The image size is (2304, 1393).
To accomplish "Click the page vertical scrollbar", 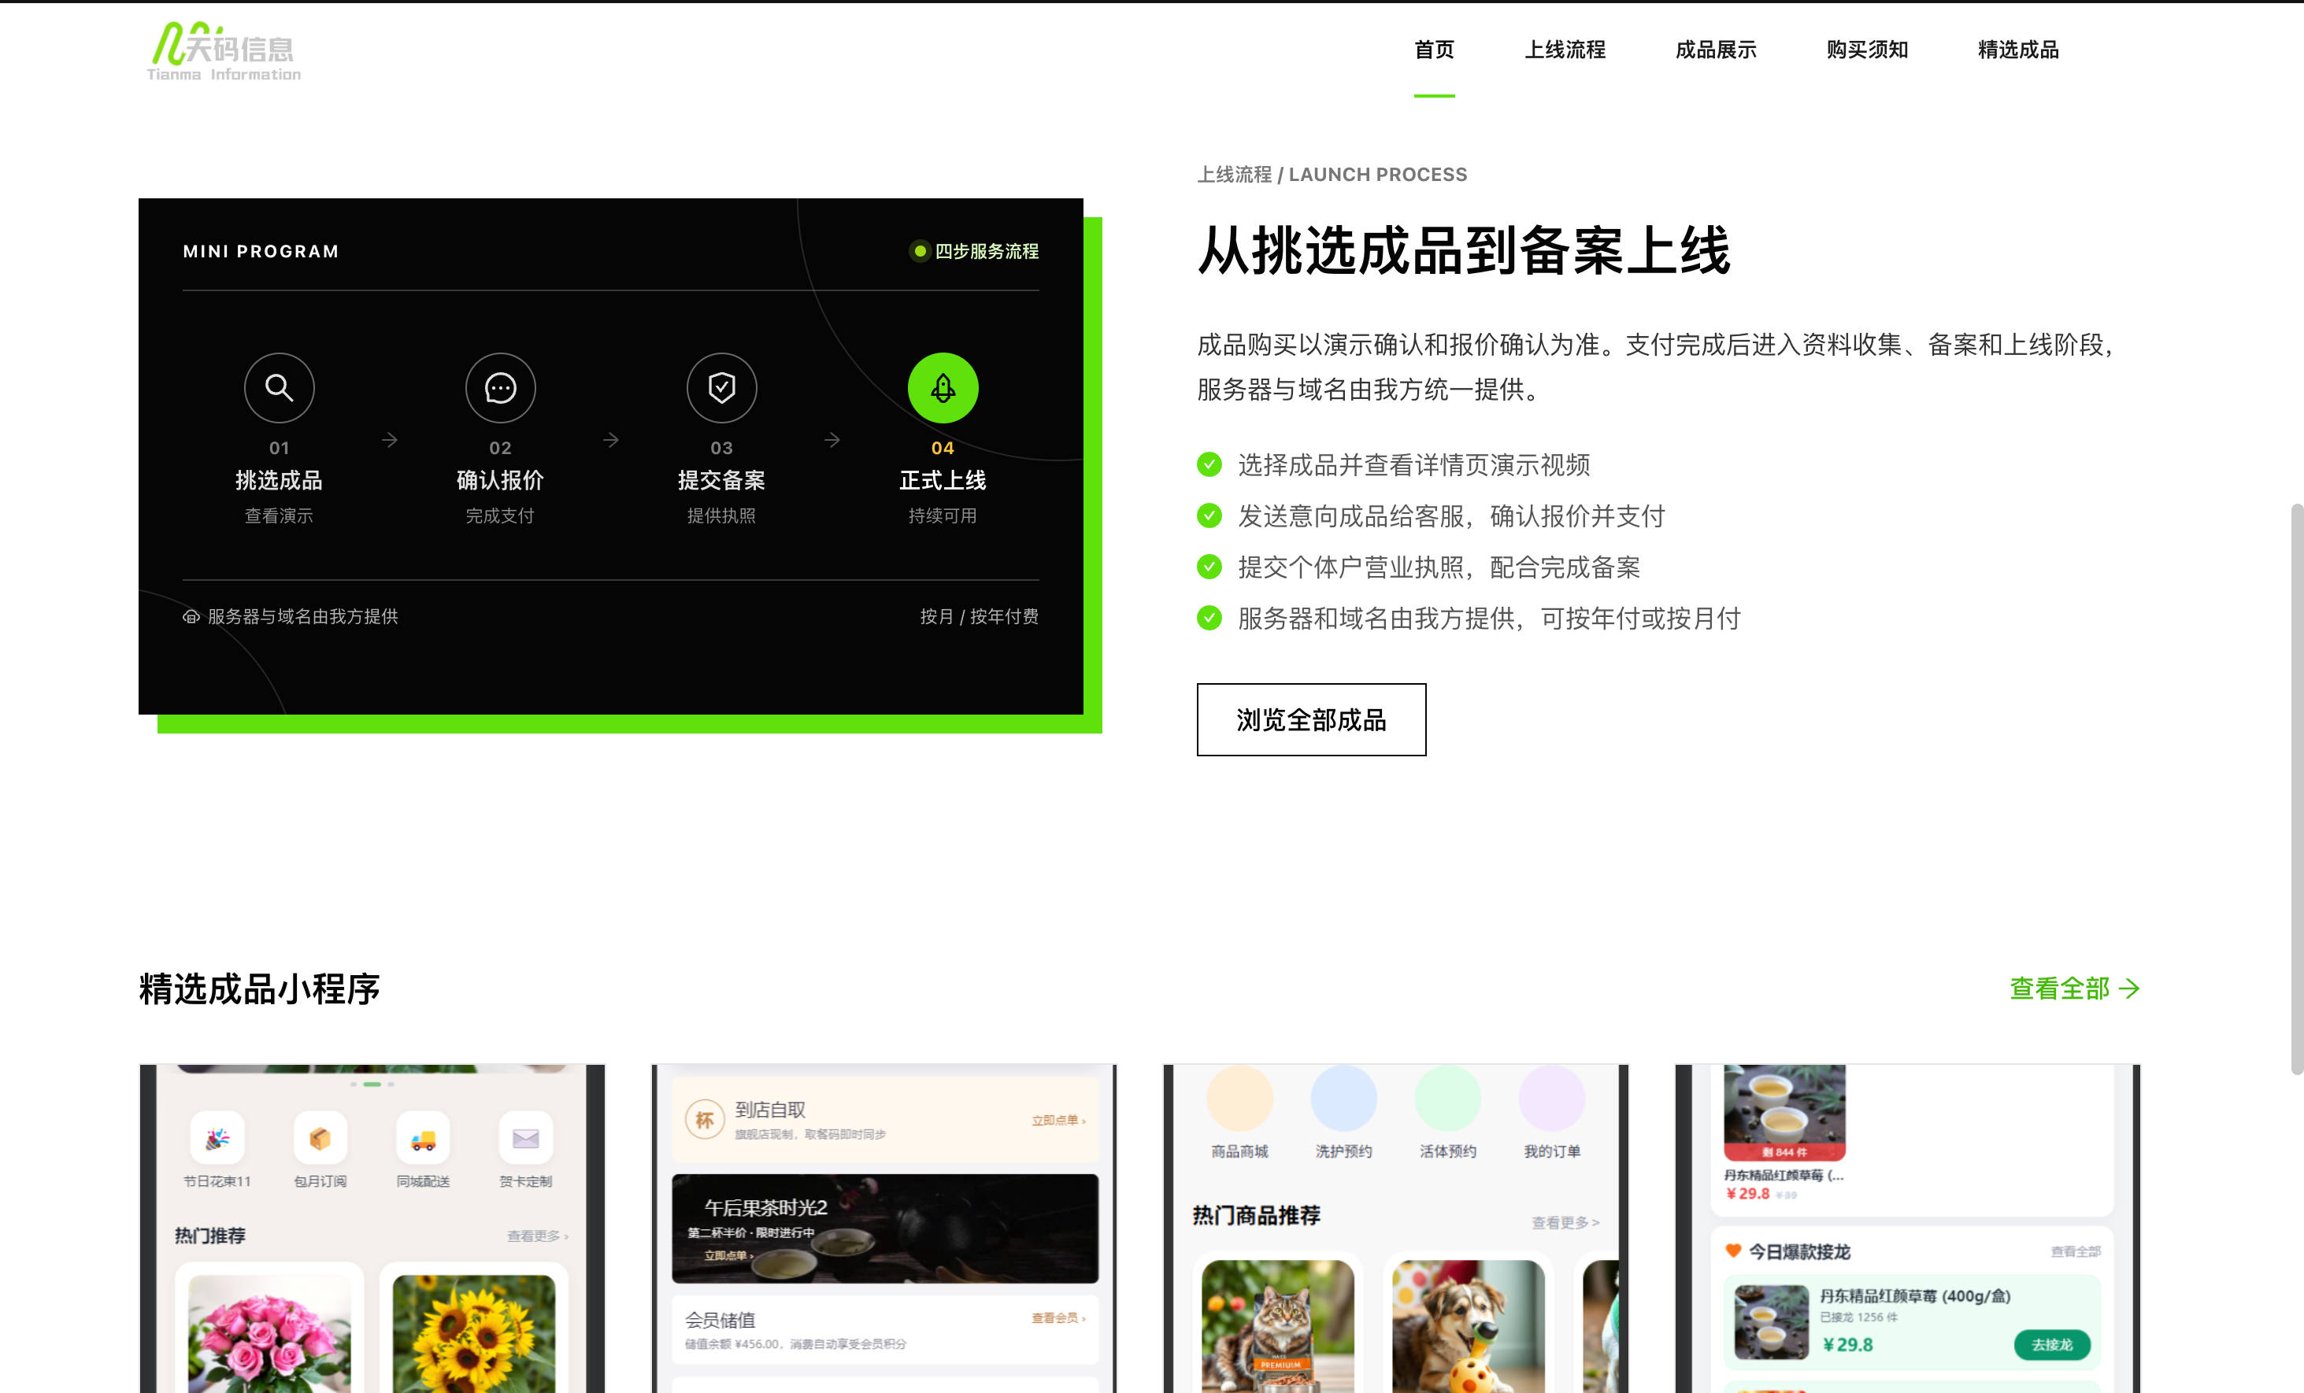I will (x=2296, y=789).
